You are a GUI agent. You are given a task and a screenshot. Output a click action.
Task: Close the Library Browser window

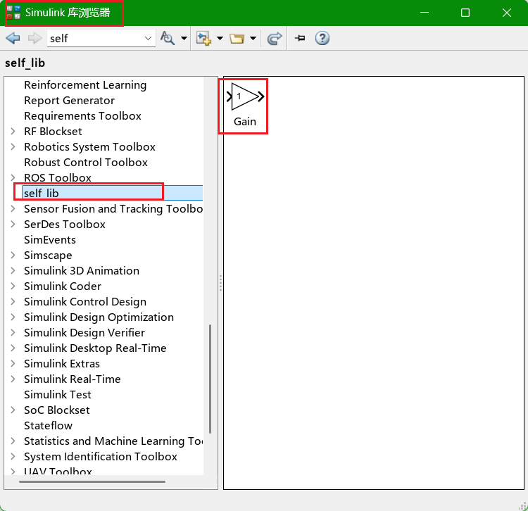point(506,13)
